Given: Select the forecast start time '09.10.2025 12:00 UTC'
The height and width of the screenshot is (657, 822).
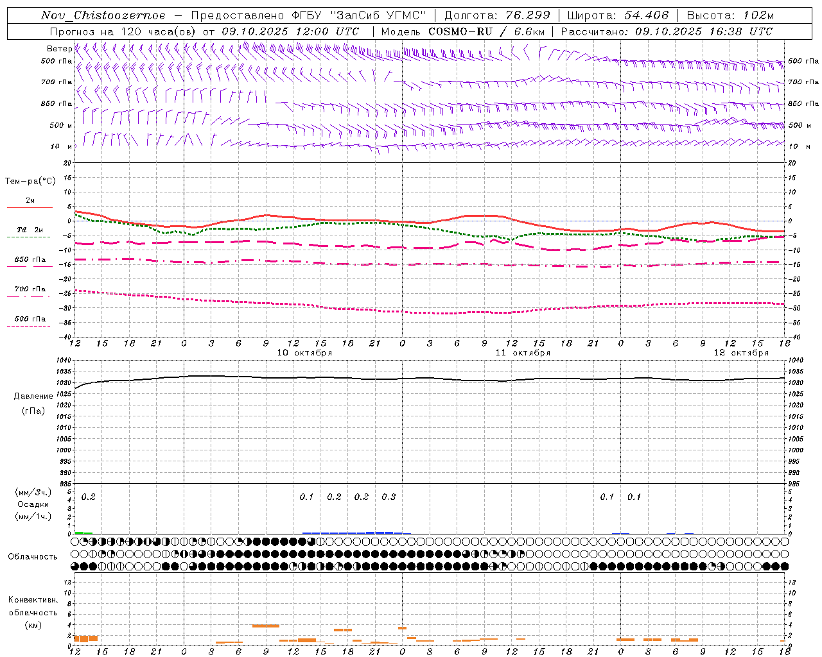Looking at the screenshot, I should (x=290, y=31).
